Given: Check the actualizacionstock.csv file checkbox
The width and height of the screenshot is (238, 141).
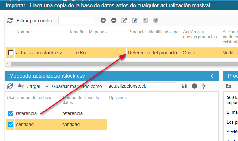Looking at the screenshot, I should coord(11,53).
